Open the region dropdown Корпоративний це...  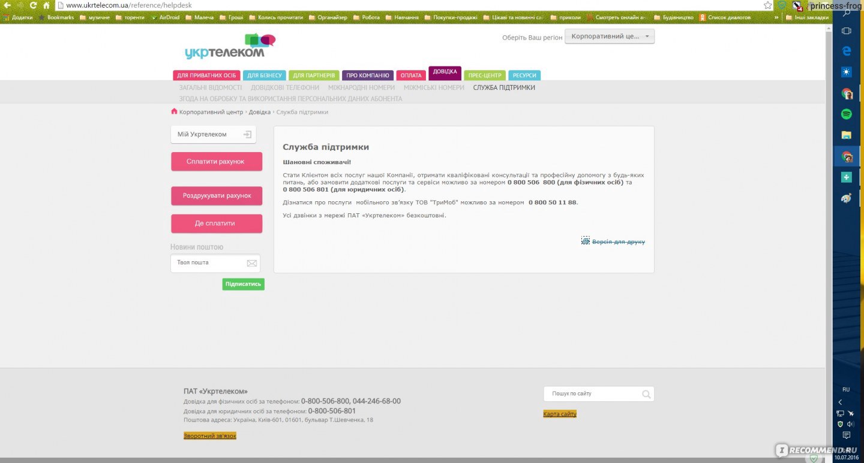click(x=610, y=37)
